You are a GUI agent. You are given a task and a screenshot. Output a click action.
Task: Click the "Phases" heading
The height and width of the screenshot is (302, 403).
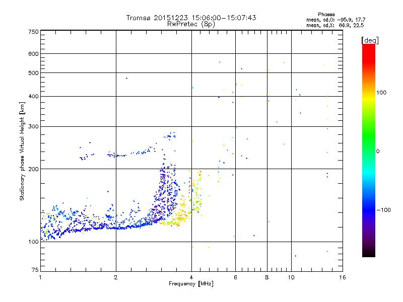[326, 15]
